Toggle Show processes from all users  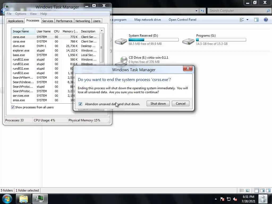(13, 107)
